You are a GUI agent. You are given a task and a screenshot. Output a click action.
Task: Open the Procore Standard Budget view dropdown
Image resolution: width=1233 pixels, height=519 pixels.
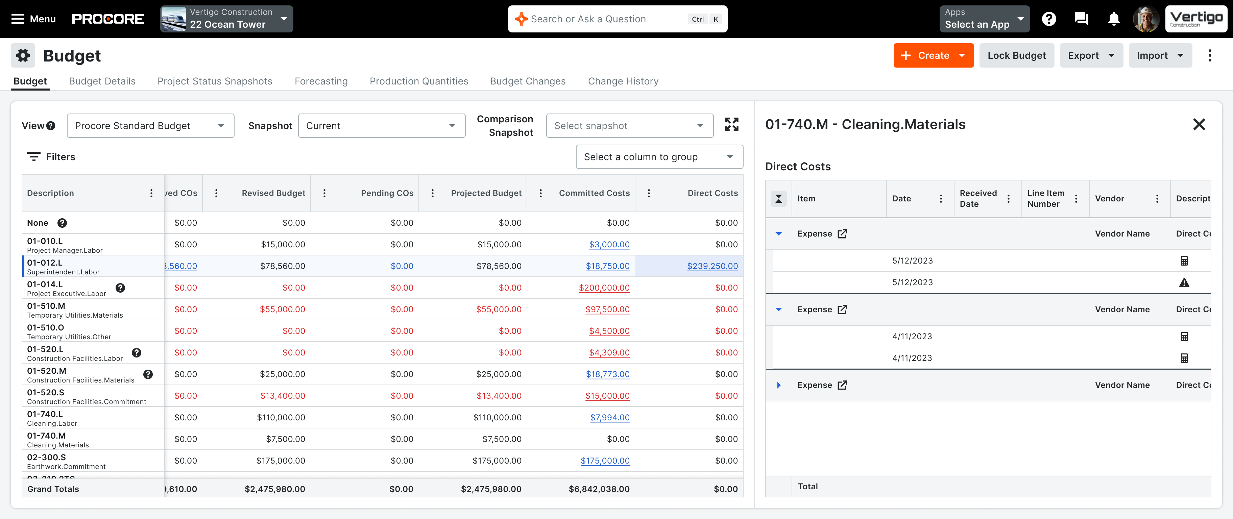pos(150,126)
